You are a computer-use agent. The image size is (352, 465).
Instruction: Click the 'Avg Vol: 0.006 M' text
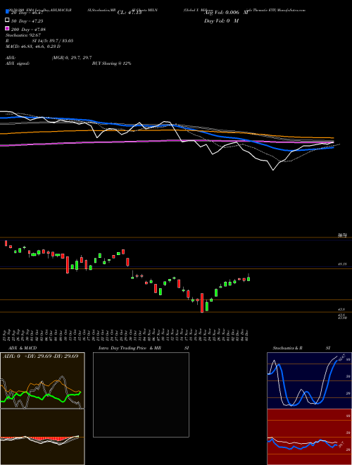coord(226,13)
